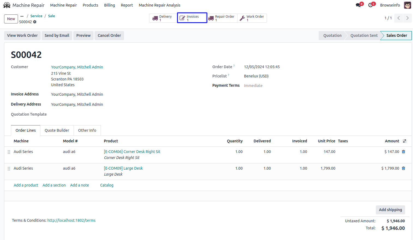
Task: Delete the Large Desk order line
Action: [x=403, y=168]
